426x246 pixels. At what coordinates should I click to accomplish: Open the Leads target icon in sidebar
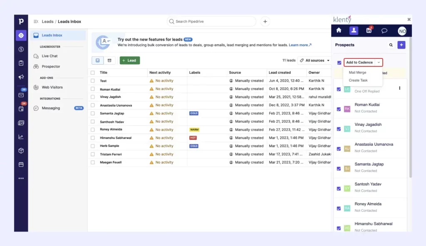coord(21,35)
